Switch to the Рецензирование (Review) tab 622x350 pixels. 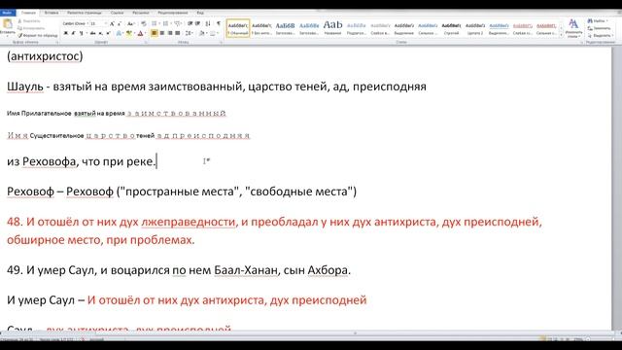pyautogui.click(x=173, y=13)
